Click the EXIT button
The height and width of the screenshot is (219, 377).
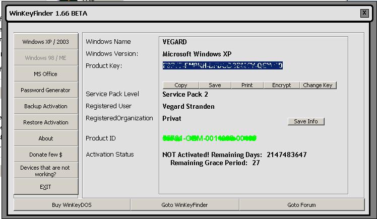(46, 187)
